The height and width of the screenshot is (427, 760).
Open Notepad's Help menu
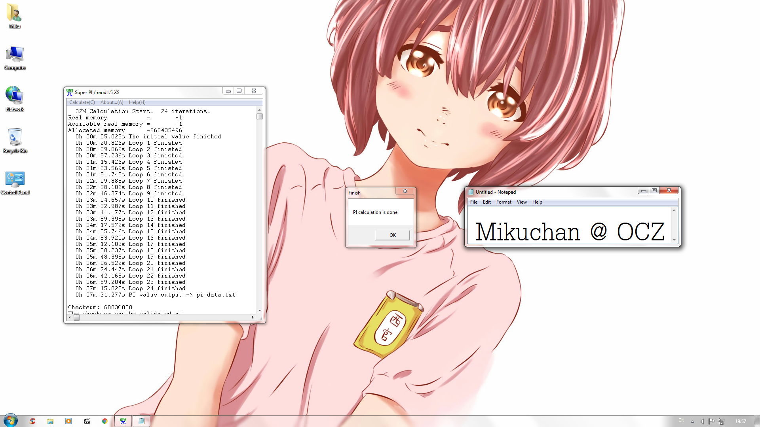pyautogui.click(x=537, y=202)
